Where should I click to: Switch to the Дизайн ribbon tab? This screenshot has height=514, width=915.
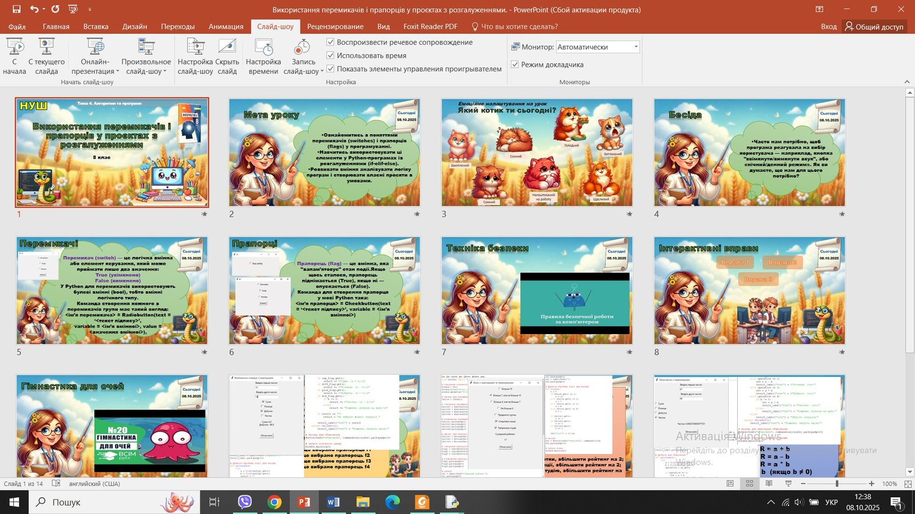click(x=134, y=26)
